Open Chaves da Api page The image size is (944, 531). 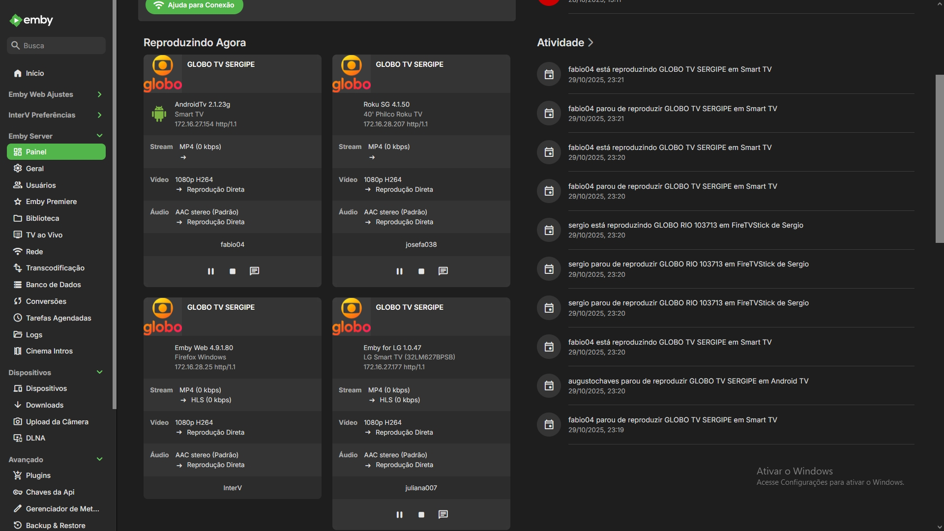point(50,492)
